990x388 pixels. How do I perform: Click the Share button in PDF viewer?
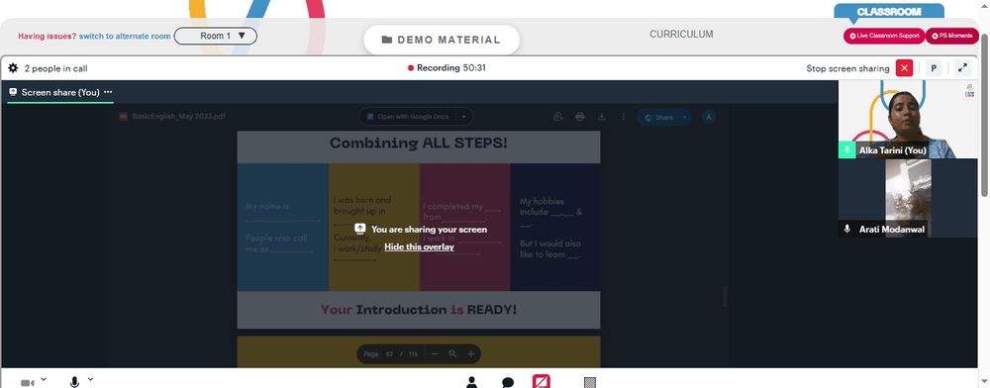click(658, 118)
